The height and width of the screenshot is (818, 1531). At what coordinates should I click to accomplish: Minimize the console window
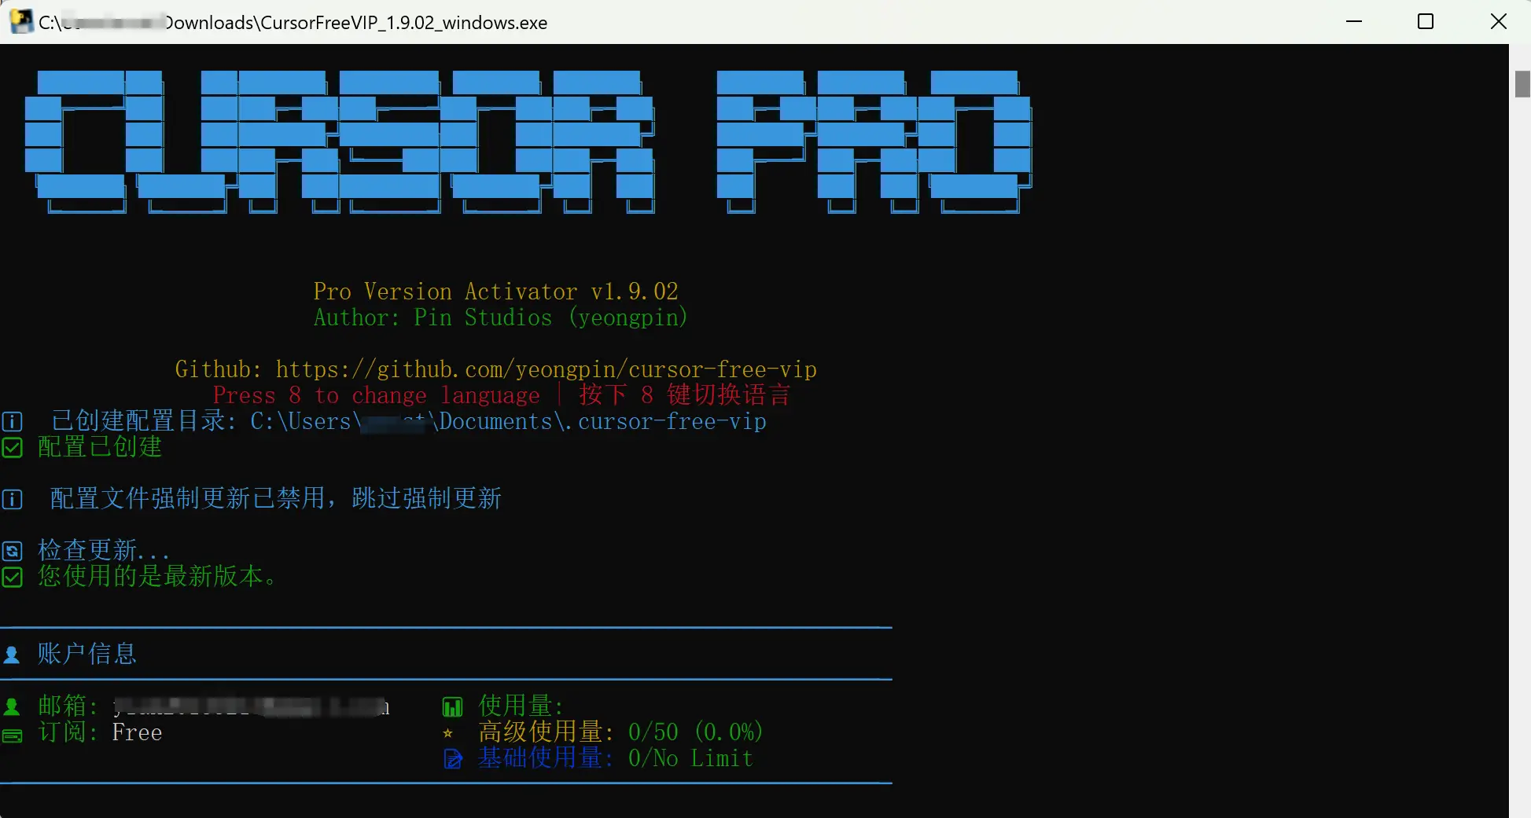click(x=1354, y=21)
